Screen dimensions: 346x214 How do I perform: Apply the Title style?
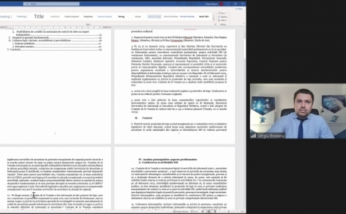(x=39, y=17)
